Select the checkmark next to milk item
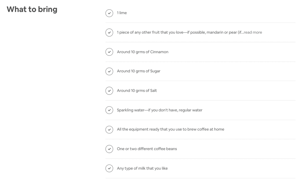Image resolution: width=297 pixels, height=183 pixels. tap(109, 168)
